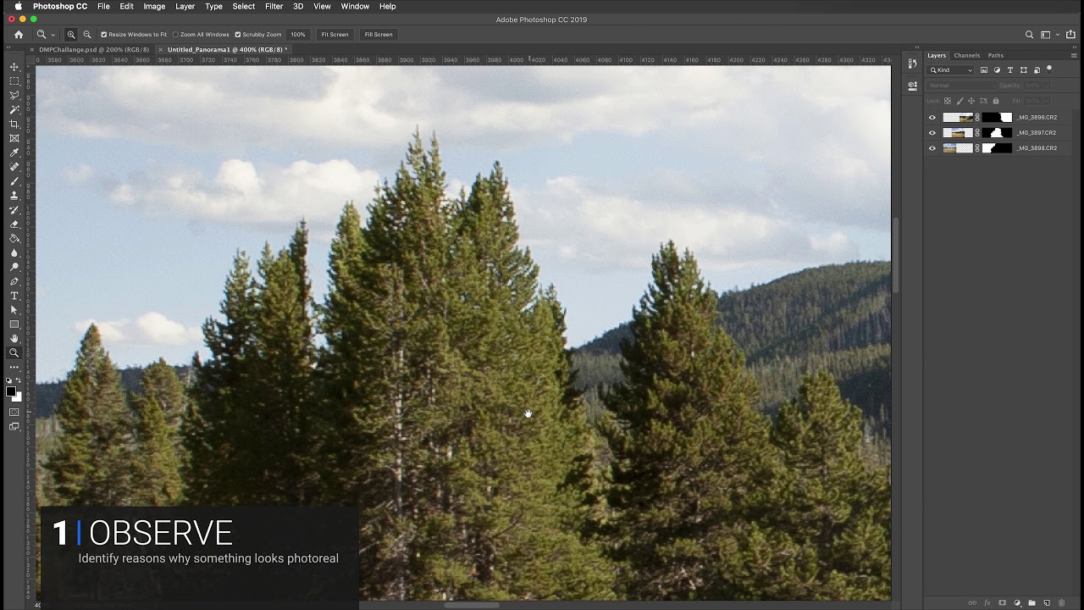Click the Share icon at top right
Screen dimensions: 1084x610
coord(1070,35)
